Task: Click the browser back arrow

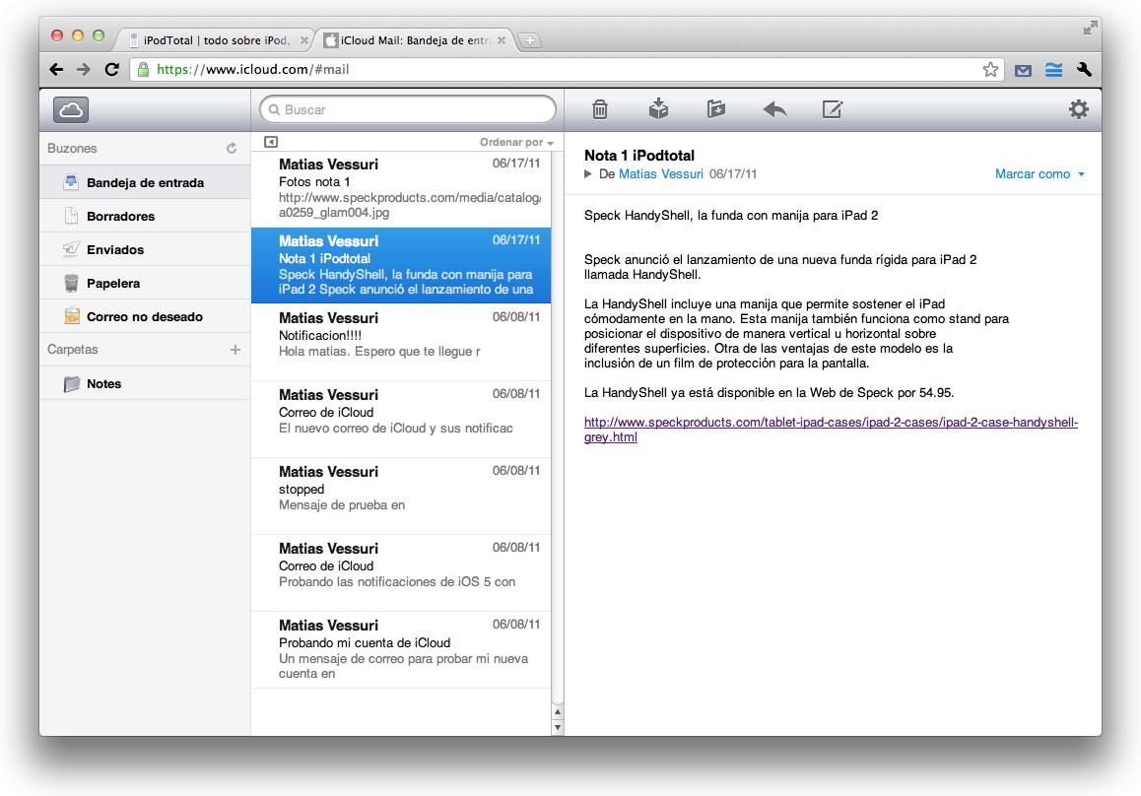Action: click(56, 70)
